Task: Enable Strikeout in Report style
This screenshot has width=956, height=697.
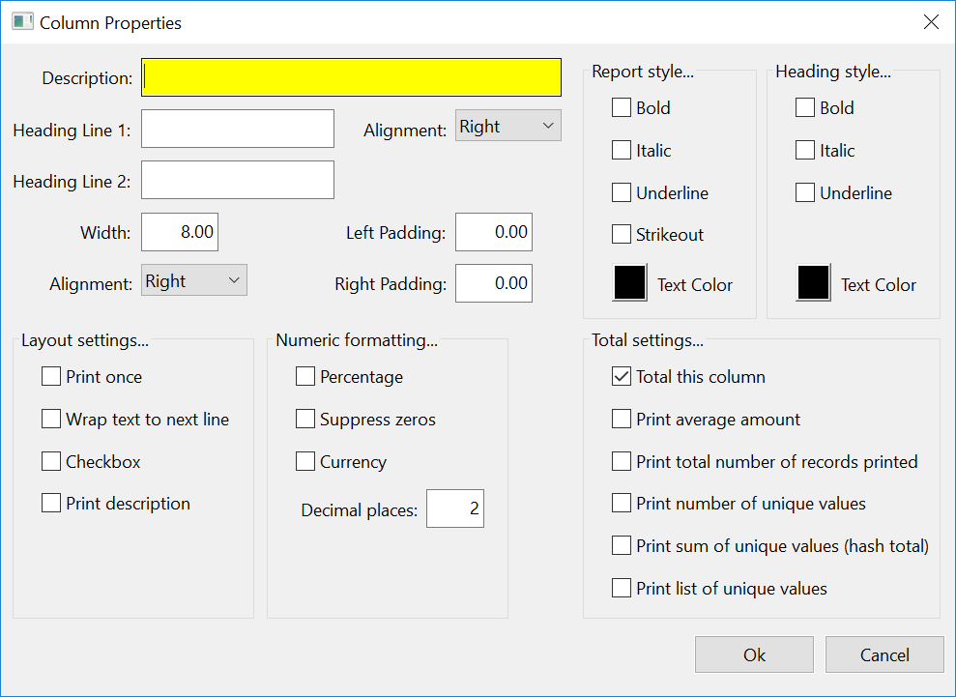Action: point(622,235)
